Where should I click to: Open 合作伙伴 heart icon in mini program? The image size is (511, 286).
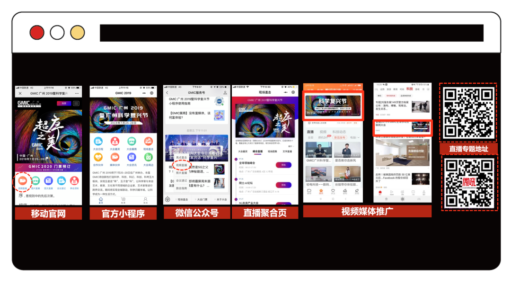pos(98,157)
